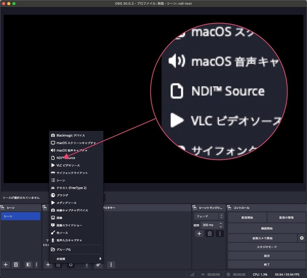Click 録画開始 to start recording

click(x=267, y=228)
